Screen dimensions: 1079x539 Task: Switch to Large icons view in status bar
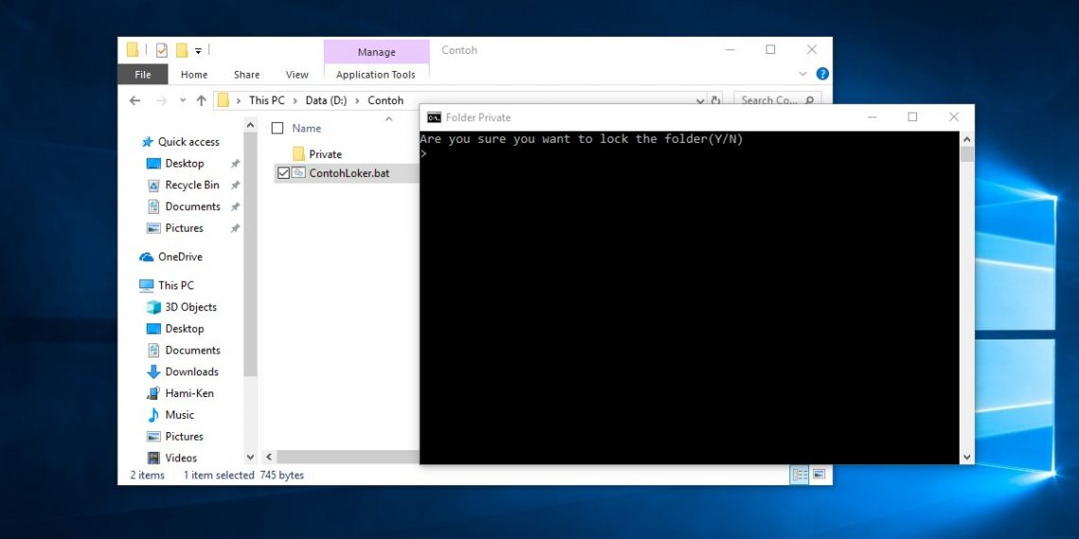[819, 475]
